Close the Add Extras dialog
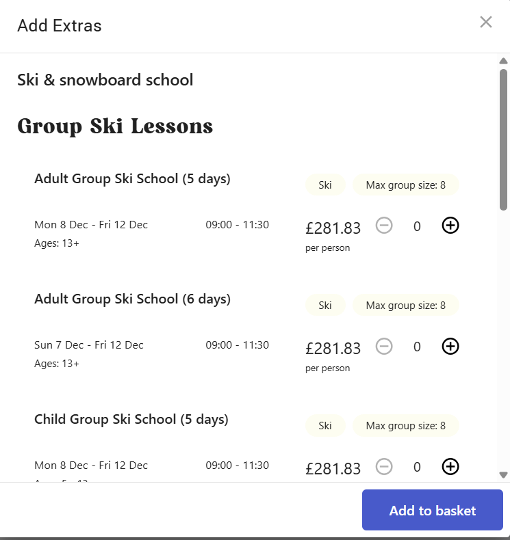This screenshot has width=510, height=540. pos(486,22)
